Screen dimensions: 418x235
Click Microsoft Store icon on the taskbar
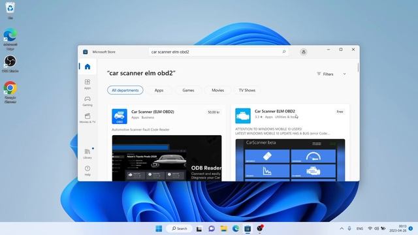pyautogui.click(x=248, y=228)
